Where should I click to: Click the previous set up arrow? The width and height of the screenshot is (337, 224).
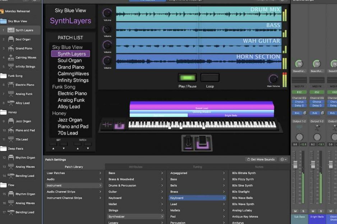[x=53, y=148]
